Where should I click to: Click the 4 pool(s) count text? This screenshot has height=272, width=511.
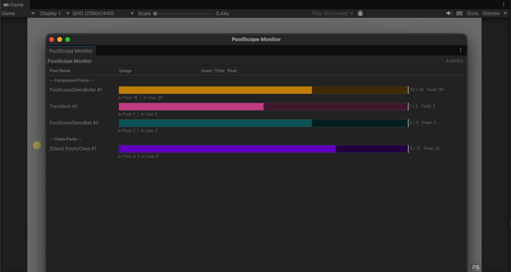coord(454,61)
